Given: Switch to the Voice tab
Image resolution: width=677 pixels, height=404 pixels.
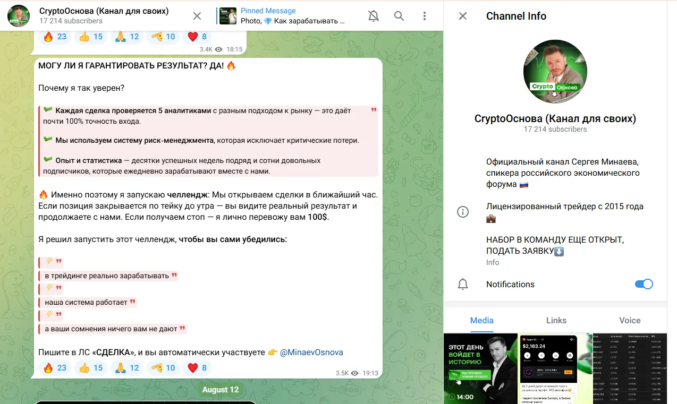Looking at the screenshot, I should point(630,320).
